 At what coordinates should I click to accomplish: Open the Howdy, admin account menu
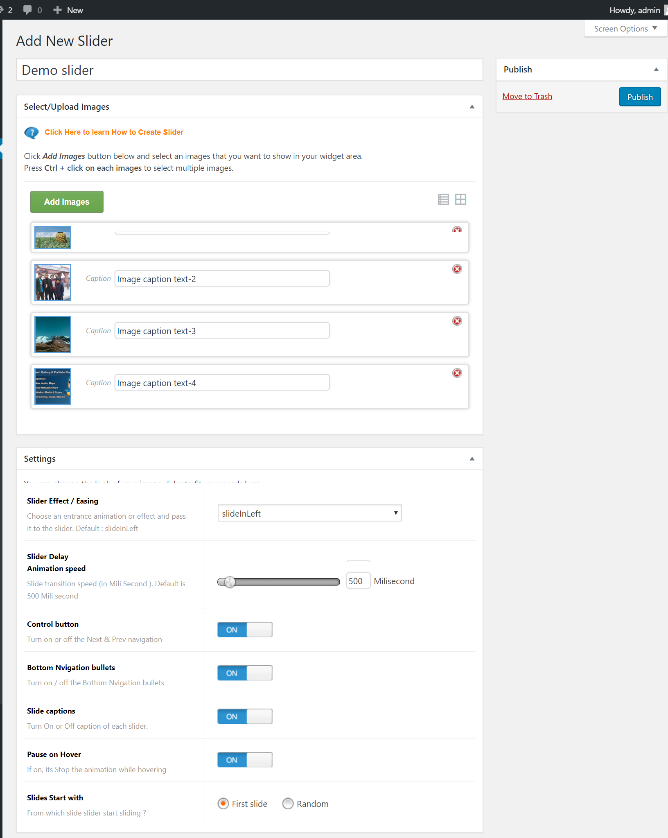click(x=638, y=10)
